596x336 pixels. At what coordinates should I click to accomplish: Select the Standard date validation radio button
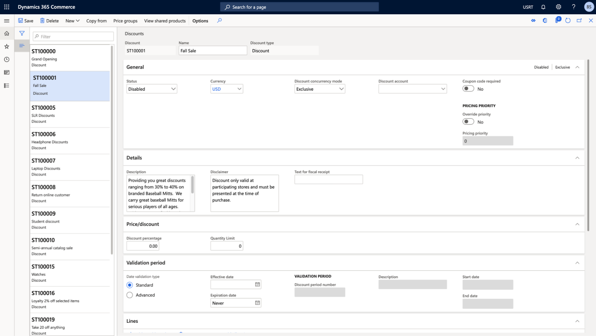pos(129,285)
